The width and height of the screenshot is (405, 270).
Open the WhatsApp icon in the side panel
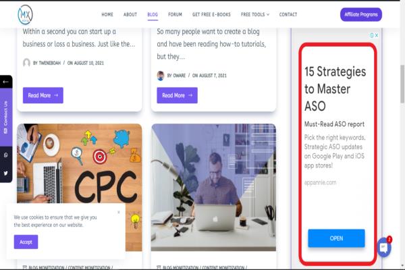pyautogui.click(x=5, y=155)
